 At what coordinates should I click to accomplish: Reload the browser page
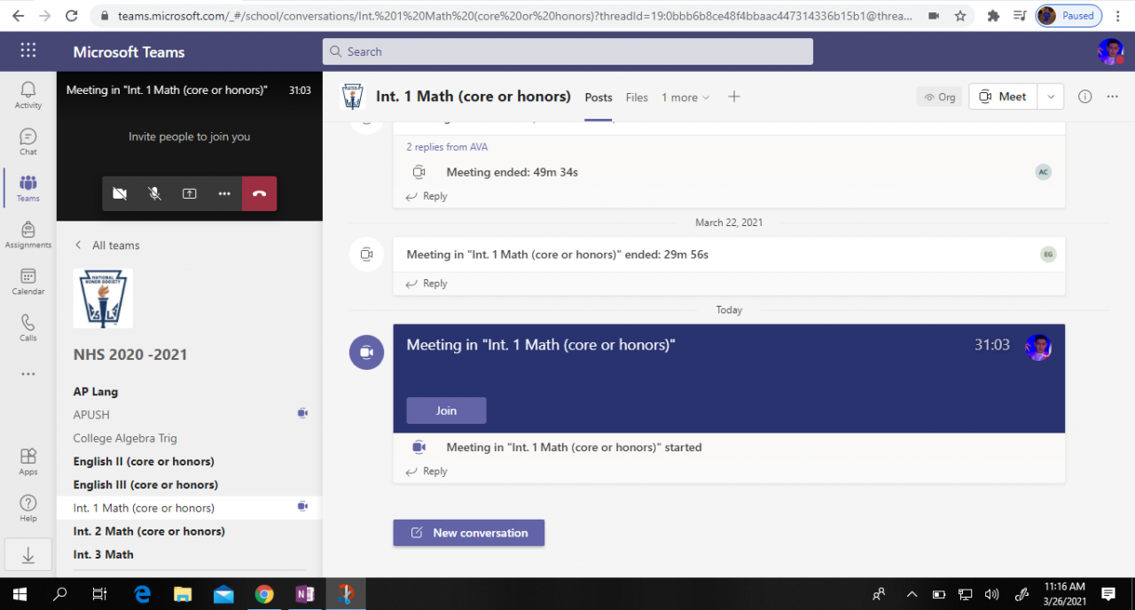tap(72, 16)
